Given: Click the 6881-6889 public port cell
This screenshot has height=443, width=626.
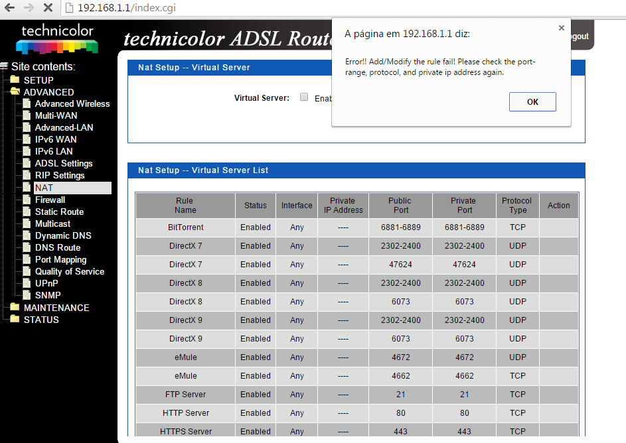Looking at the screenshot, I should point(400,227).
